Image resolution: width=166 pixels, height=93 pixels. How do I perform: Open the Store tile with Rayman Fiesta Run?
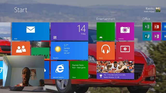79,70
